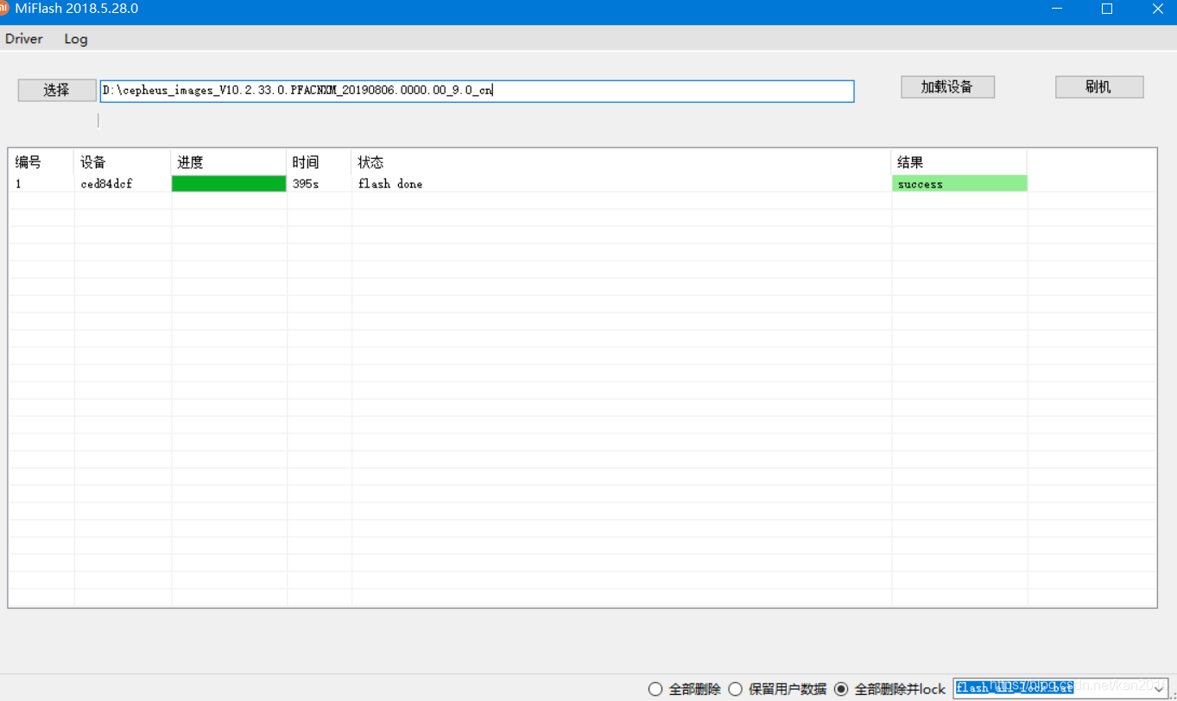Click the MiFlash orange app icon
Viewport: 1177px width, 701px height.
click(x=3, y=9)
